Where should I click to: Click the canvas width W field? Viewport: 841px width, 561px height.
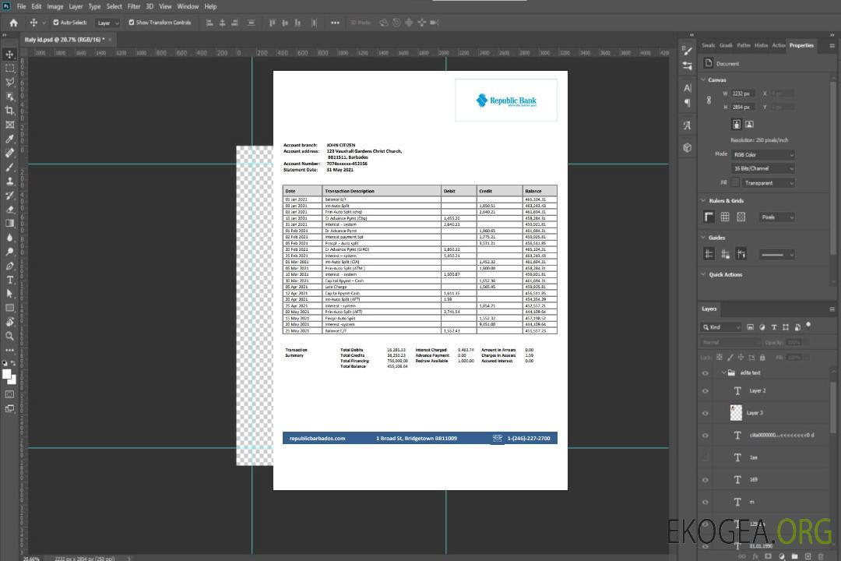click(x=743, y=93)
